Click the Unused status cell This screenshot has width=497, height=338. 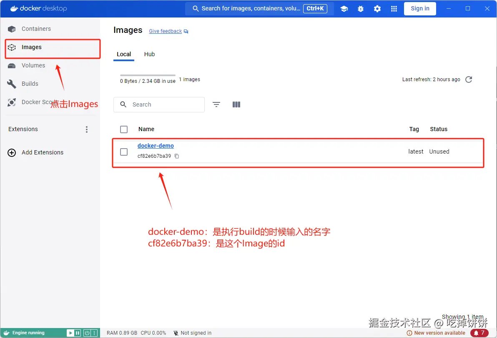coord(439,152)
